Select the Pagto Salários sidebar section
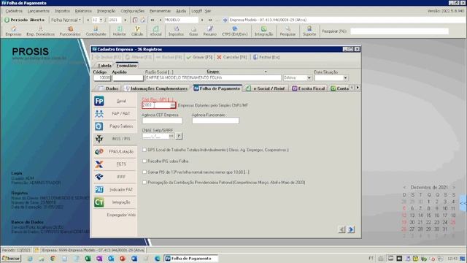Viewport: 467px width, 263px height. click(115, 126)
